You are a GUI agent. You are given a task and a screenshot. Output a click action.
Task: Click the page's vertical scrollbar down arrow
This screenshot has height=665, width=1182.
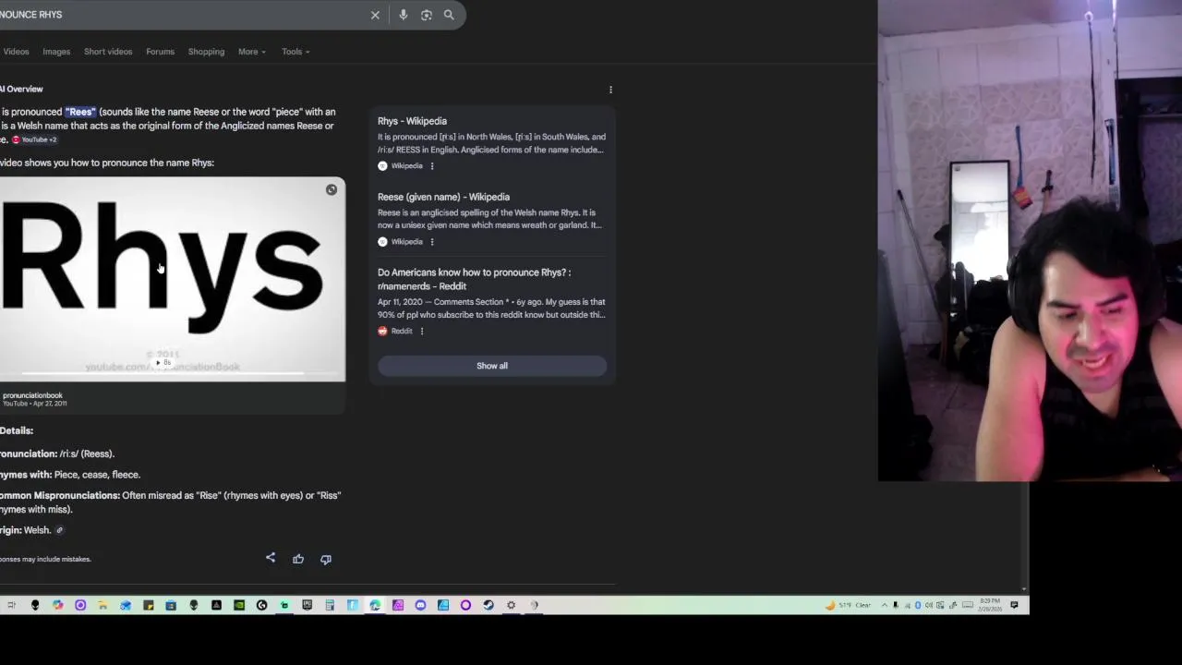[1023, 587]
